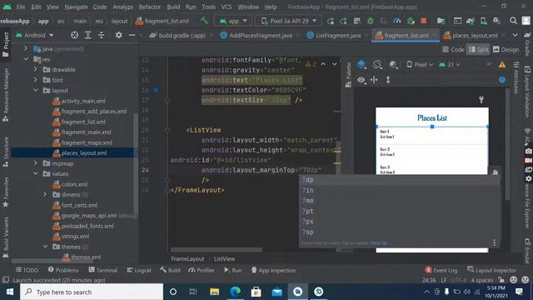Open the Device Manager icon

tap(483, 21)
